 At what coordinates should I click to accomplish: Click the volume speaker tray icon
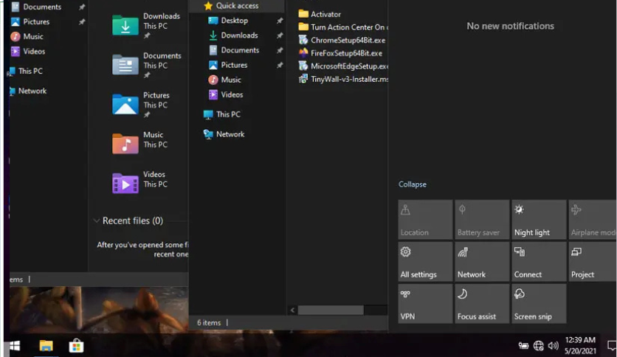pyautogui.click(x=553, y=346)
